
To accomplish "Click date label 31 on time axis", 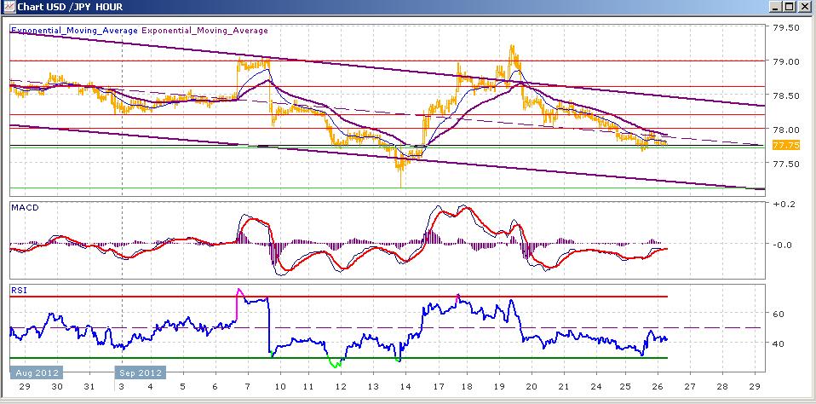I will pyautogui.click(x=89, y=387).
